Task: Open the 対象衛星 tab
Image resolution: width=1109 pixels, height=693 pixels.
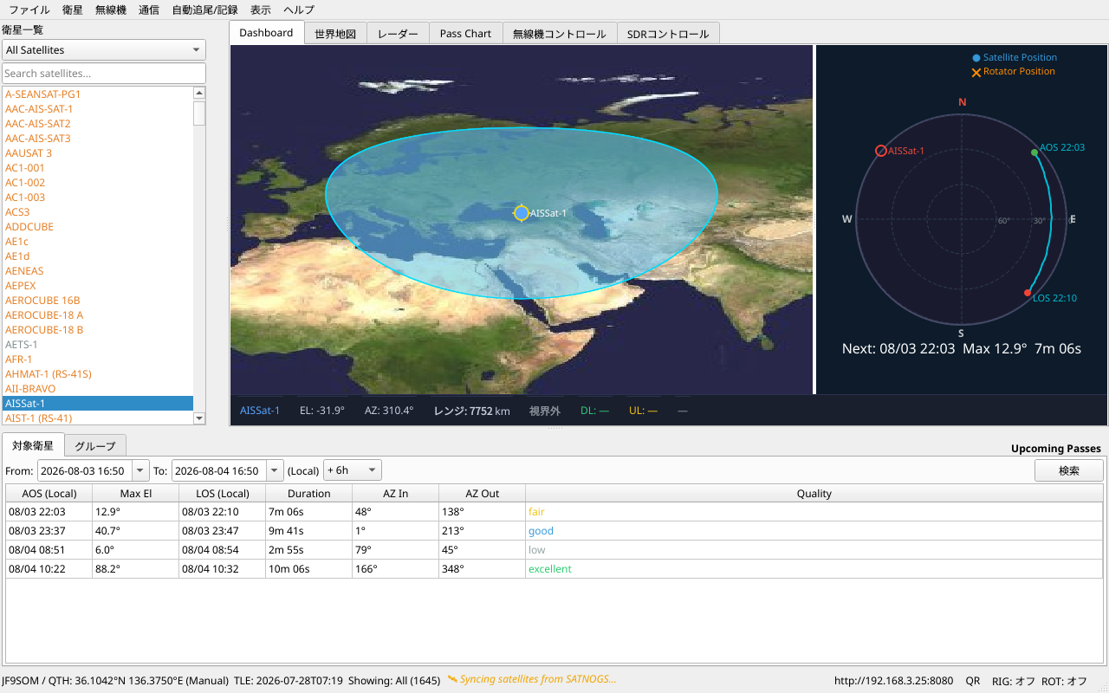Action: tap(33, 445)
